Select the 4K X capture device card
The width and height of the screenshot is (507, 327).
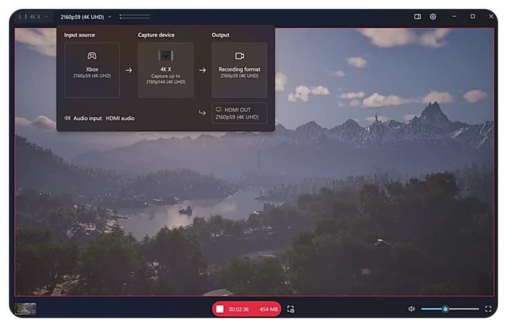point(165,70)
